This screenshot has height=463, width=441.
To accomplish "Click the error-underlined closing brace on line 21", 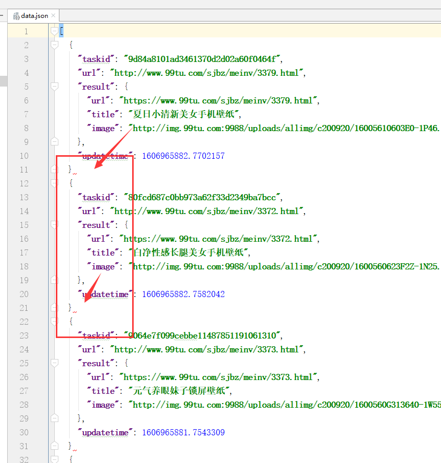I will pos(70,307).
